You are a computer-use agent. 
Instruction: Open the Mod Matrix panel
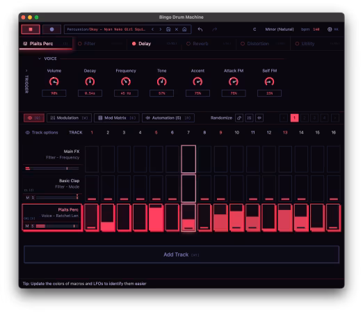pyautogui.click(x=116, y=118)
